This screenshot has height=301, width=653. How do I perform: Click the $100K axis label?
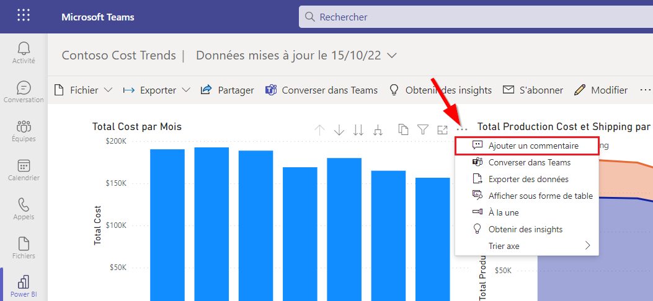[115, 225]
